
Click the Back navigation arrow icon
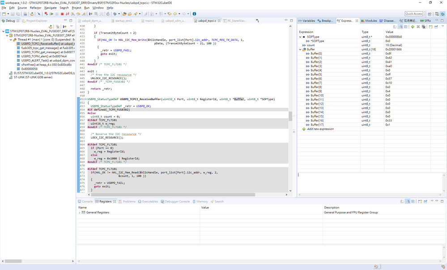tap(175, 14)
